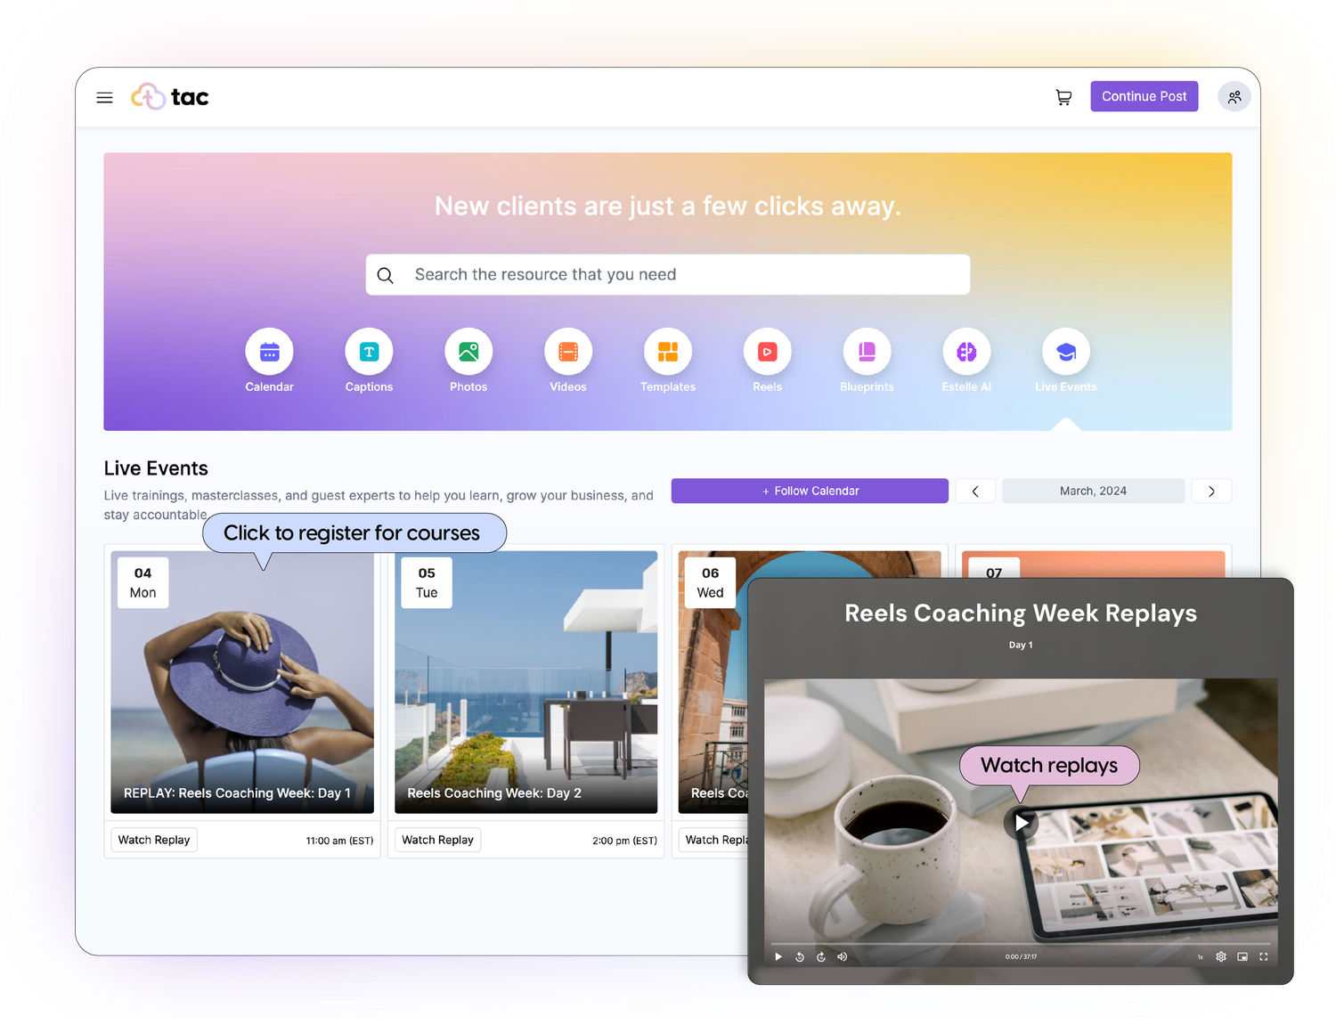Click the 0:00 / 37:17 video time
The width and height of the screenshot is (1336, 1024).
1021,957
